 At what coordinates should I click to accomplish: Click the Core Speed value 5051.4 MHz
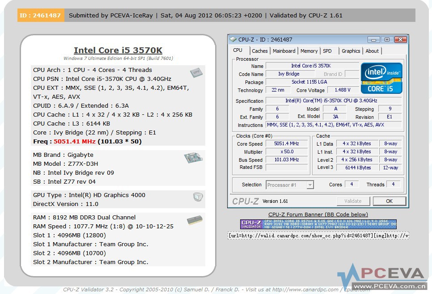coord(287,144)
